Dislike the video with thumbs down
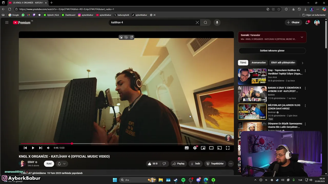 (x=164, y=164)
